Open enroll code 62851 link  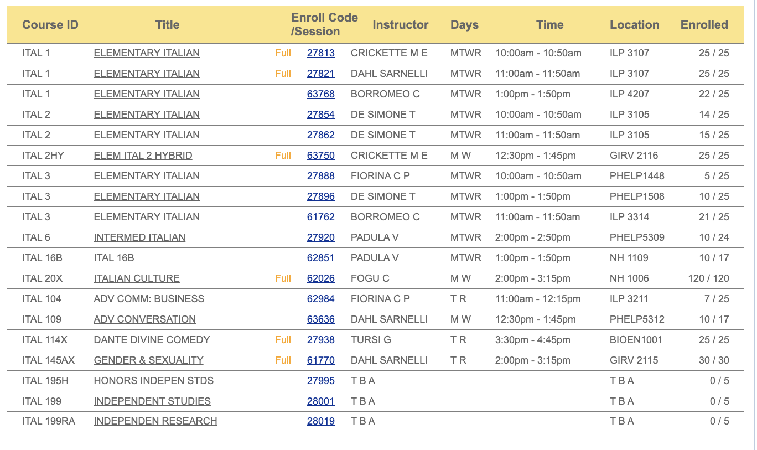click(x=321, y=258)
